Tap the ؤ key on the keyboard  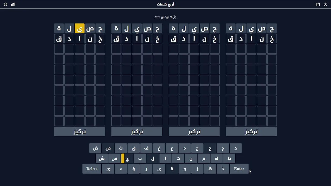pyautogui.click(x=134, y=169)
